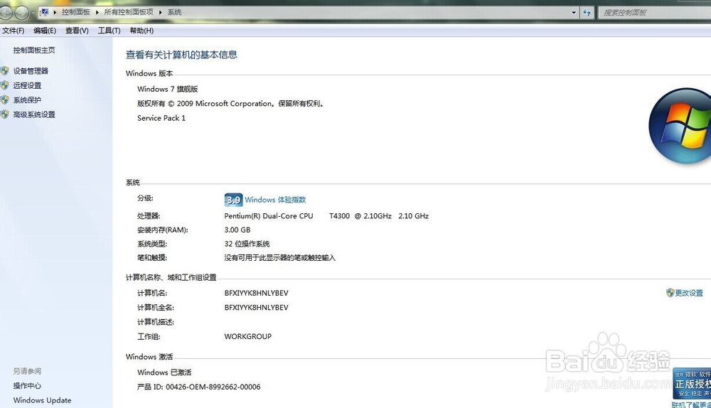Click the WORKGROUP workgroup value
Viewport: 711px width, 408px height.
(248, 336)
